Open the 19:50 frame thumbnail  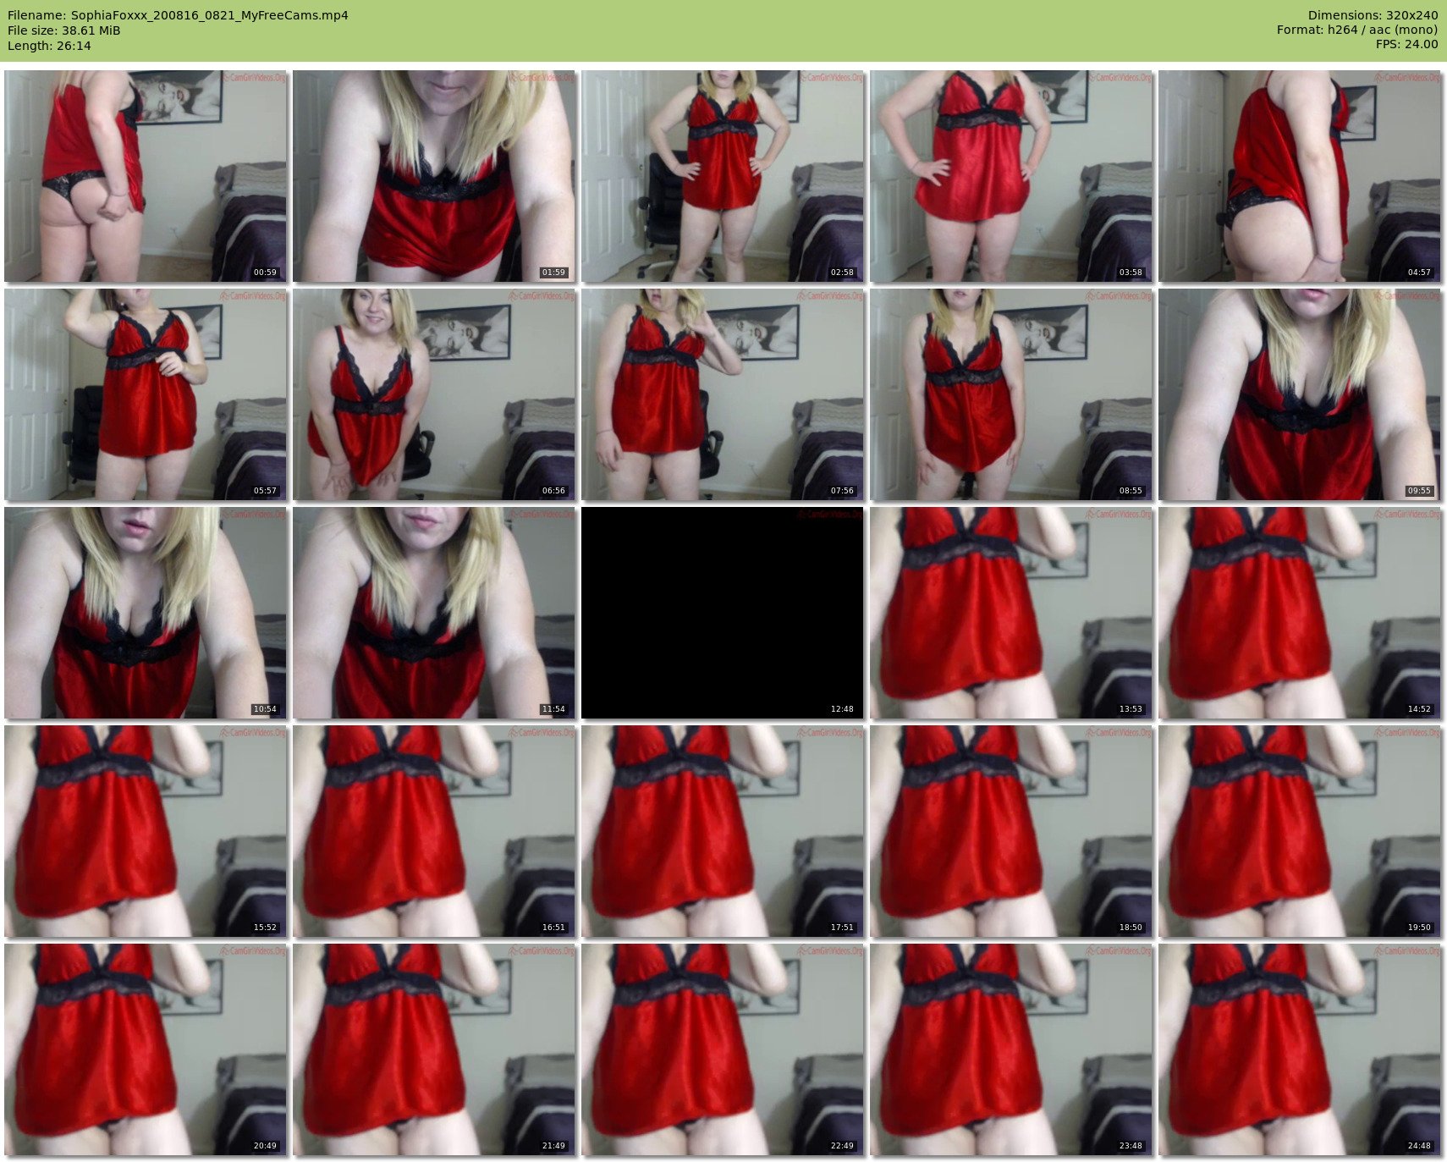(x=1300, y=831)
